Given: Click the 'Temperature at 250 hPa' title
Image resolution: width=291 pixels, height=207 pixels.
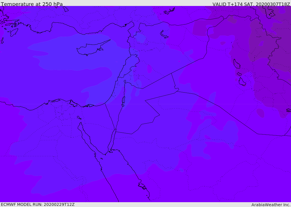Looking at the screenshot, I should 32,4.
